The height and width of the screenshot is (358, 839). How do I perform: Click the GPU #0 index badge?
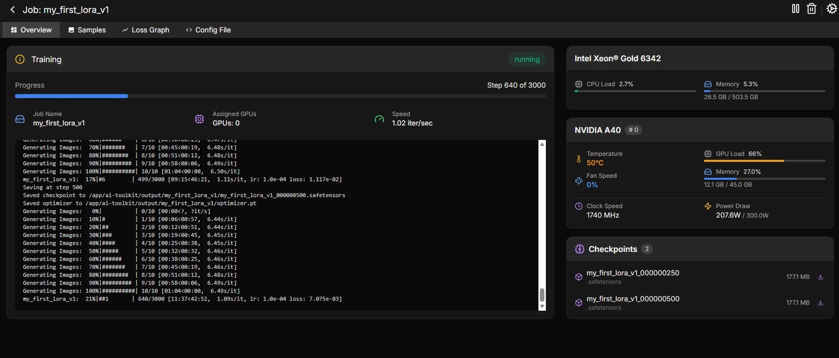point(633,130)
